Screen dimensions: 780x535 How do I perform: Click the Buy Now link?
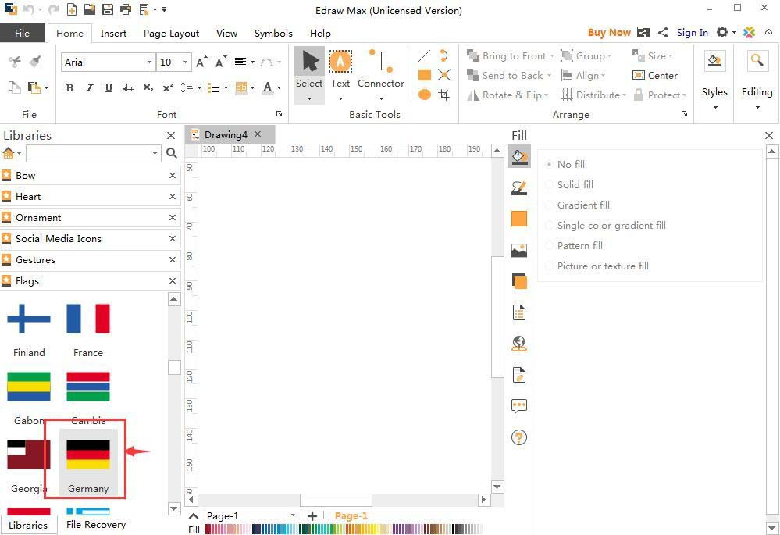(608, 33)
